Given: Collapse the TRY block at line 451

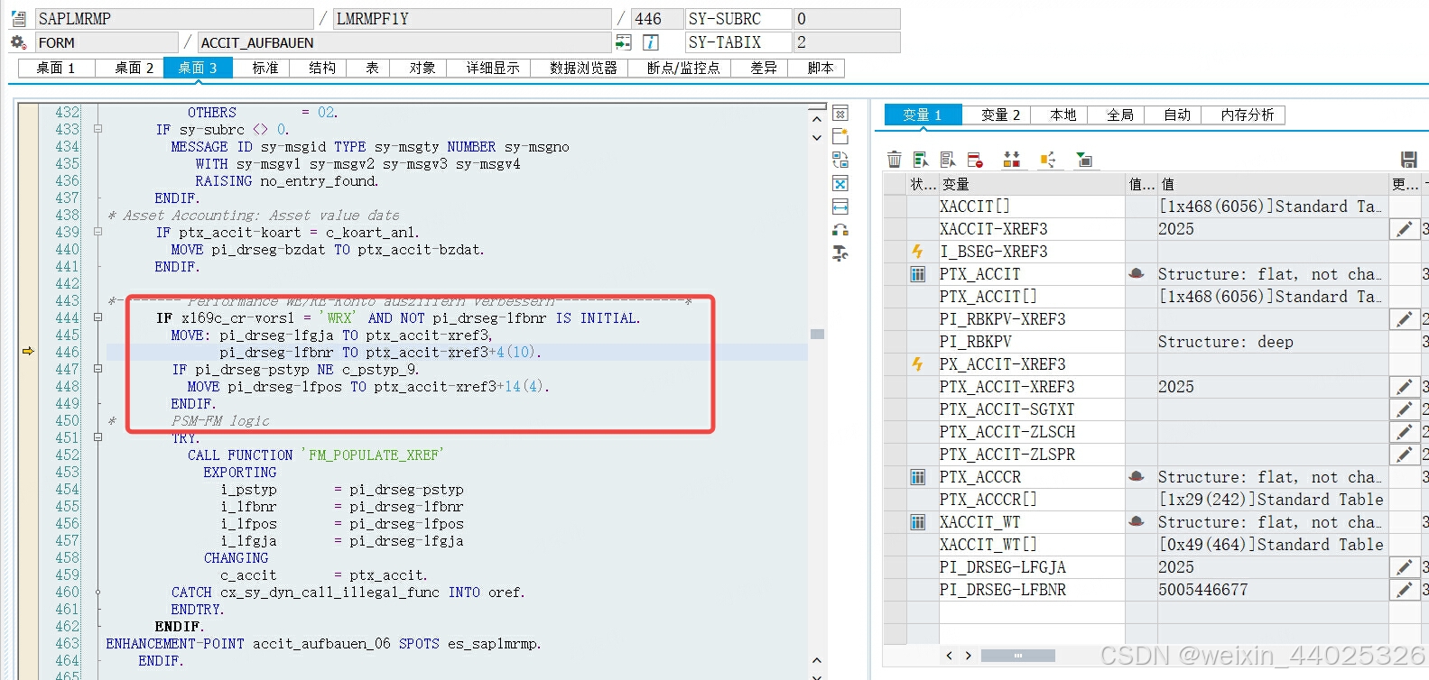Looking at the screenshot, I should (97, 437).
